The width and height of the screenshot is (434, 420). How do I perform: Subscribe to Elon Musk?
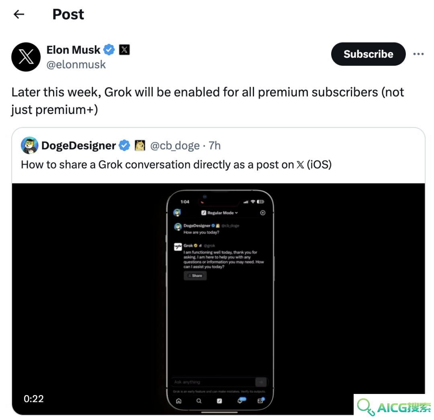point(368,54)
